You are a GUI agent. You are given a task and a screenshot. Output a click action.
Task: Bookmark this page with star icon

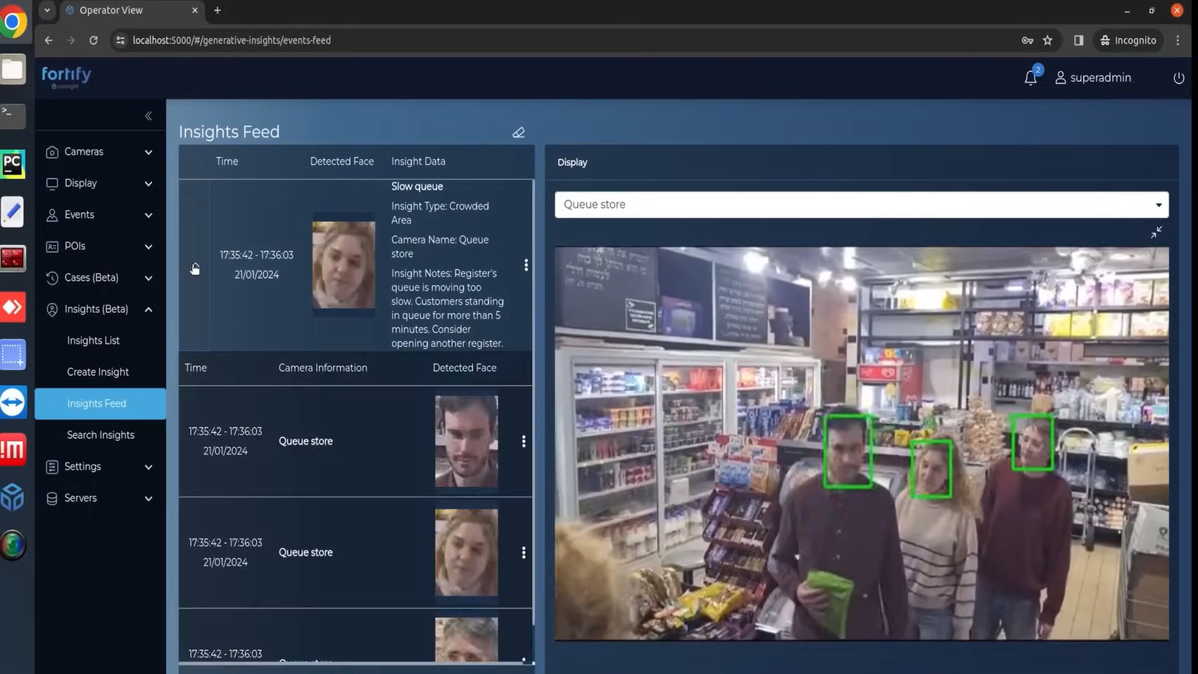[1048, 41]
